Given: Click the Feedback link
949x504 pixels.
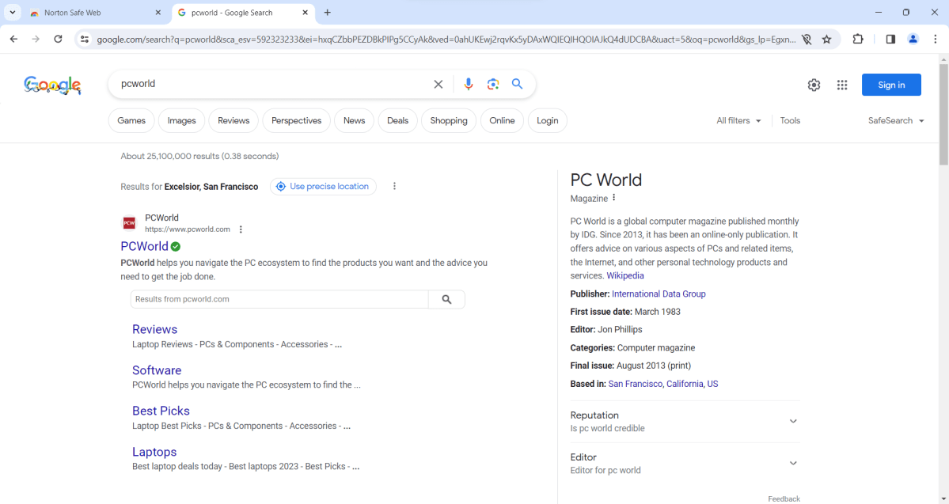Looking at the screenshot, I should pyautogui.click(x=784, y=498).
